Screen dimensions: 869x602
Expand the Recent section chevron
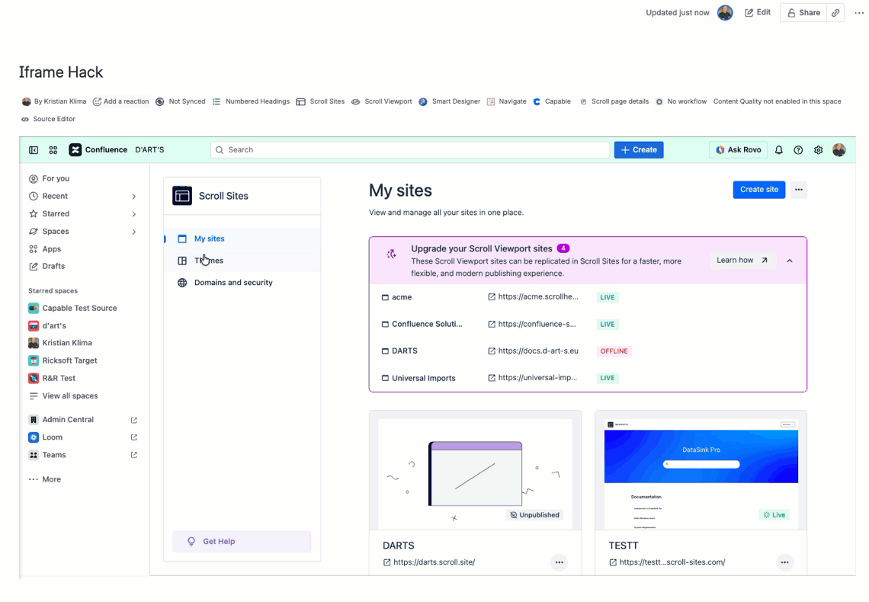pyautogui.click(x=133, y=197)
